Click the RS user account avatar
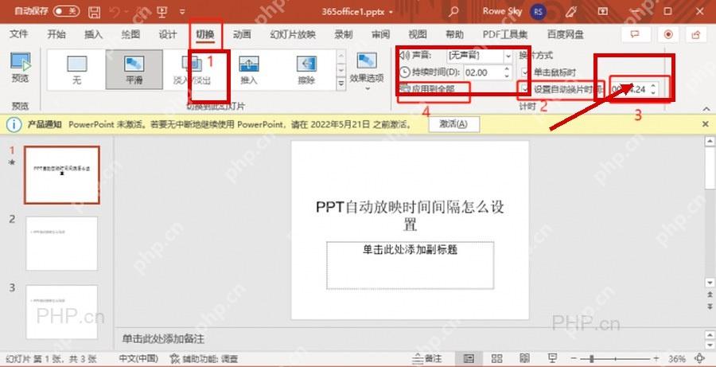716x367 pixels. pyautogui.click(x=539, y=12)
